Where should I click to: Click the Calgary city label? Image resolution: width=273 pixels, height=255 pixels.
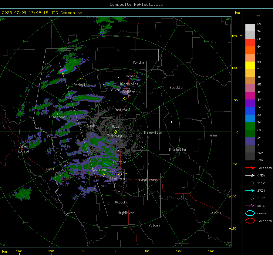coord(118,178)
